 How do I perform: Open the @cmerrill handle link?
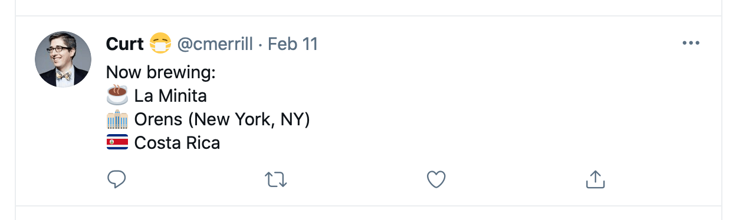pyautogui.click(x=215, y=44)
